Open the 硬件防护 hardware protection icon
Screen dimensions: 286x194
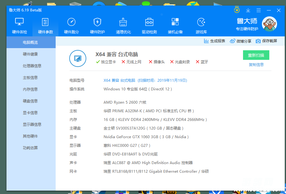[97, 22]
